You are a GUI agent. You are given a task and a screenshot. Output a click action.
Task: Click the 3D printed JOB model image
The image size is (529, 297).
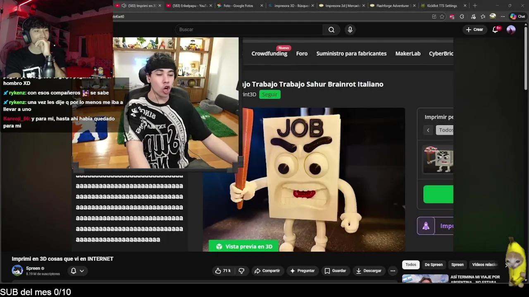pos(304,179)
